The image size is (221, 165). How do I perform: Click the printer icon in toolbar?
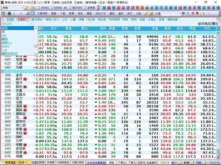coord(28,13)
